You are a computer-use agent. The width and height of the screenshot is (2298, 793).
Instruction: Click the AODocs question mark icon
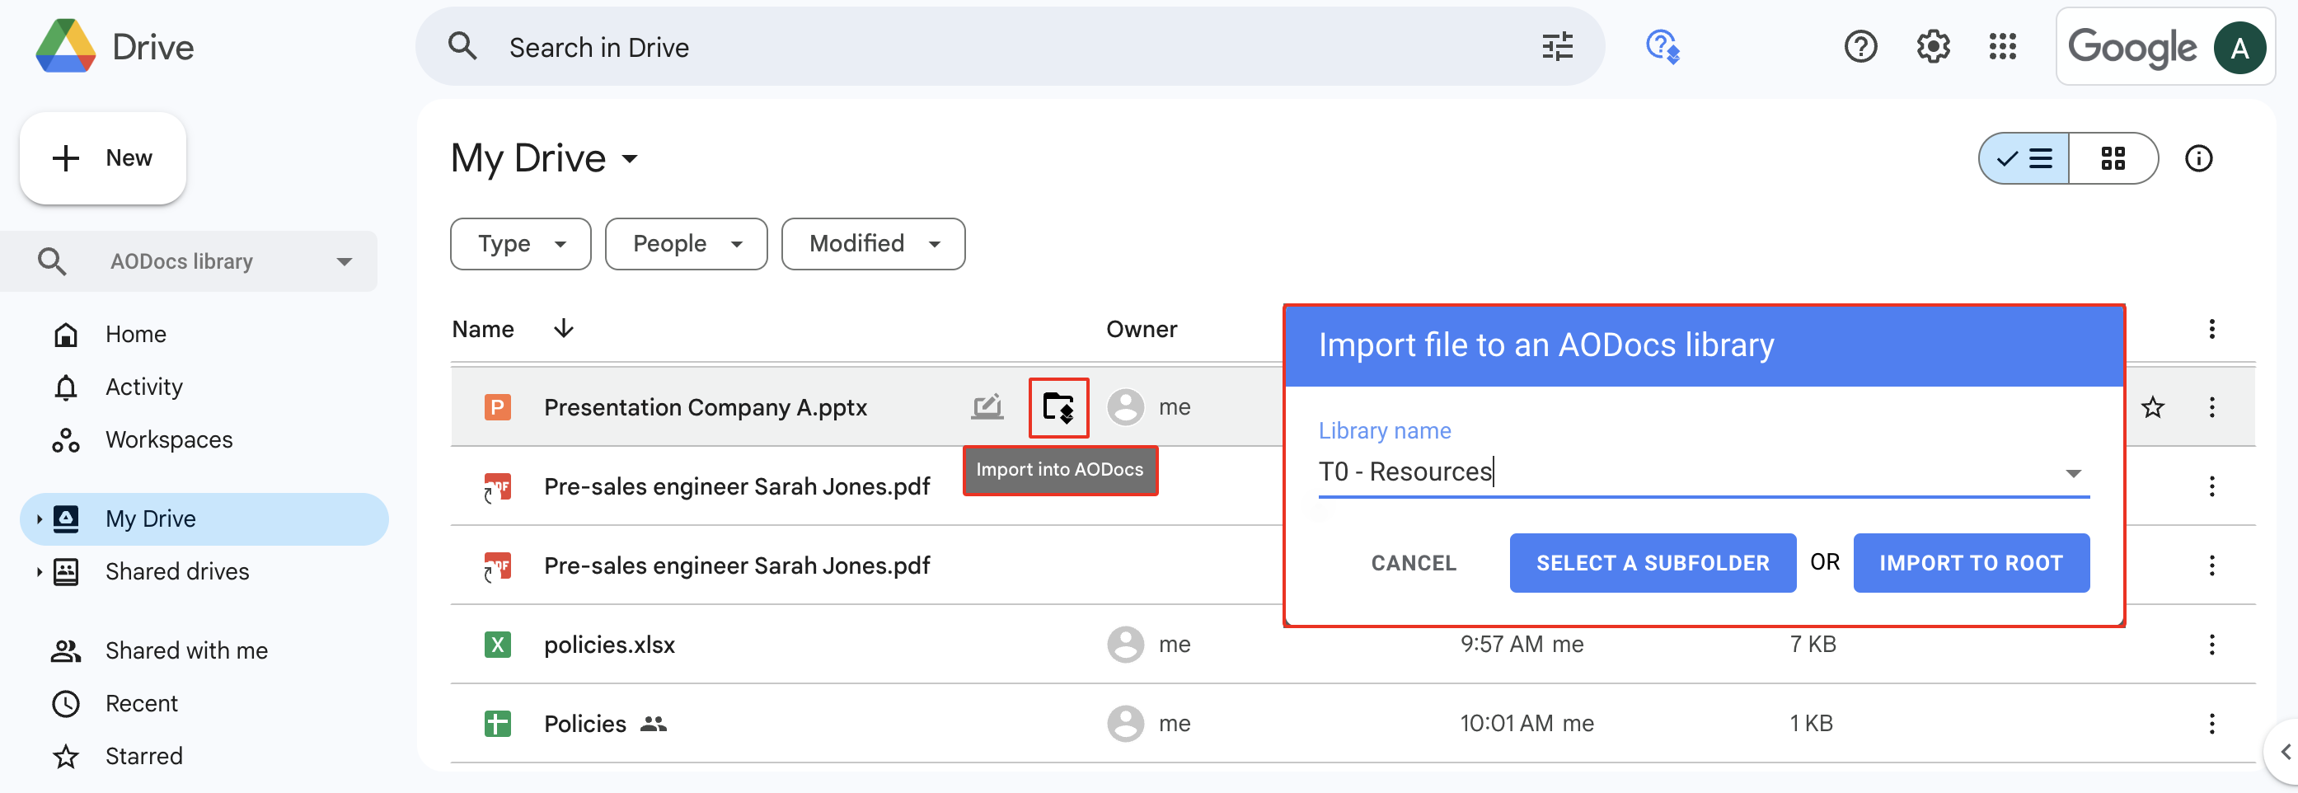(1663, 46)
